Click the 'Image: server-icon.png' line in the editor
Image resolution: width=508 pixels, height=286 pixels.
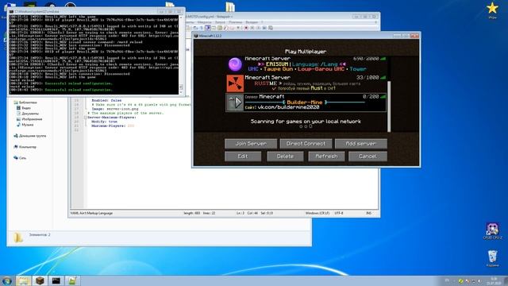[114, 109]
